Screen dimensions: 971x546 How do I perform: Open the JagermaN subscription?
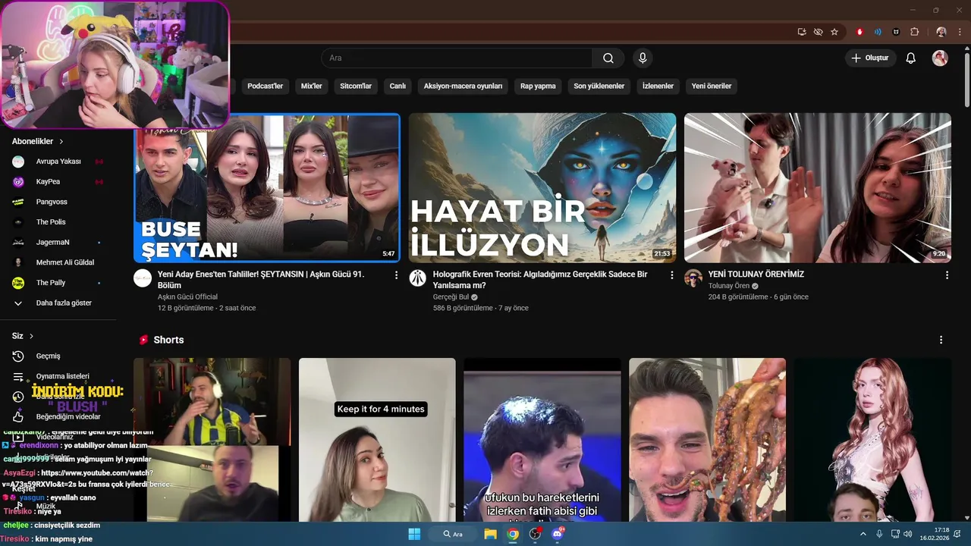[58, 242]
